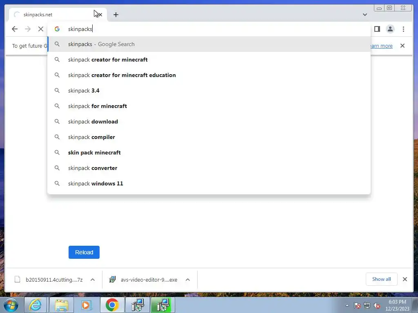Image resolution: width=418 pixels, height=313 pixels.
Task: Follow the Learn more link
Action: tap(382, 46)
